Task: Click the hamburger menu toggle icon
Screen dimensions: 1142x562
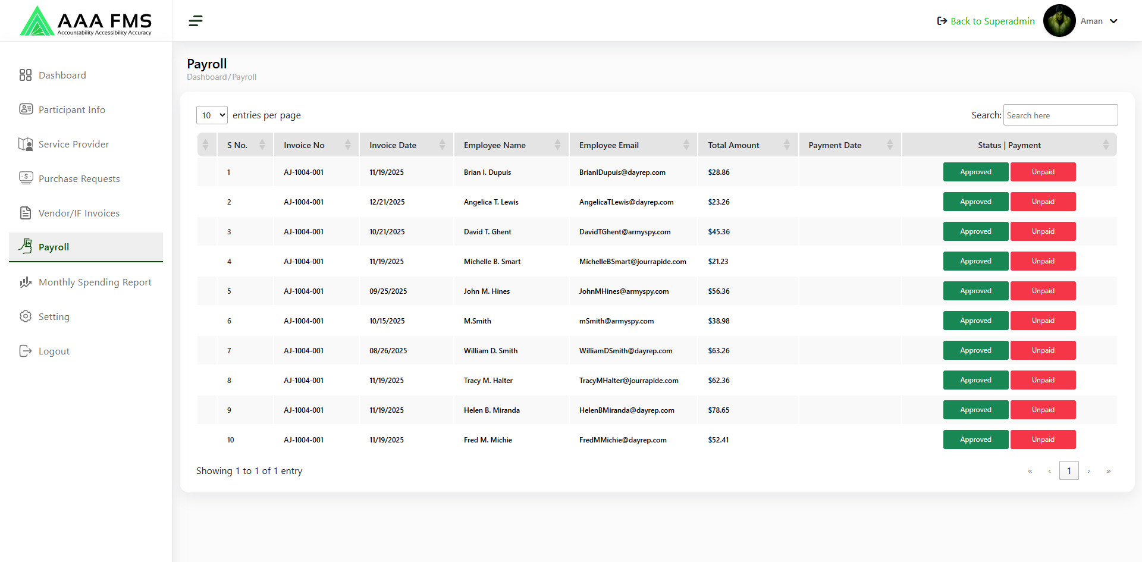Action: pos(196,21)
